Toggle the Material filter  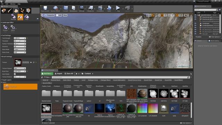click(x=45, y=80)
